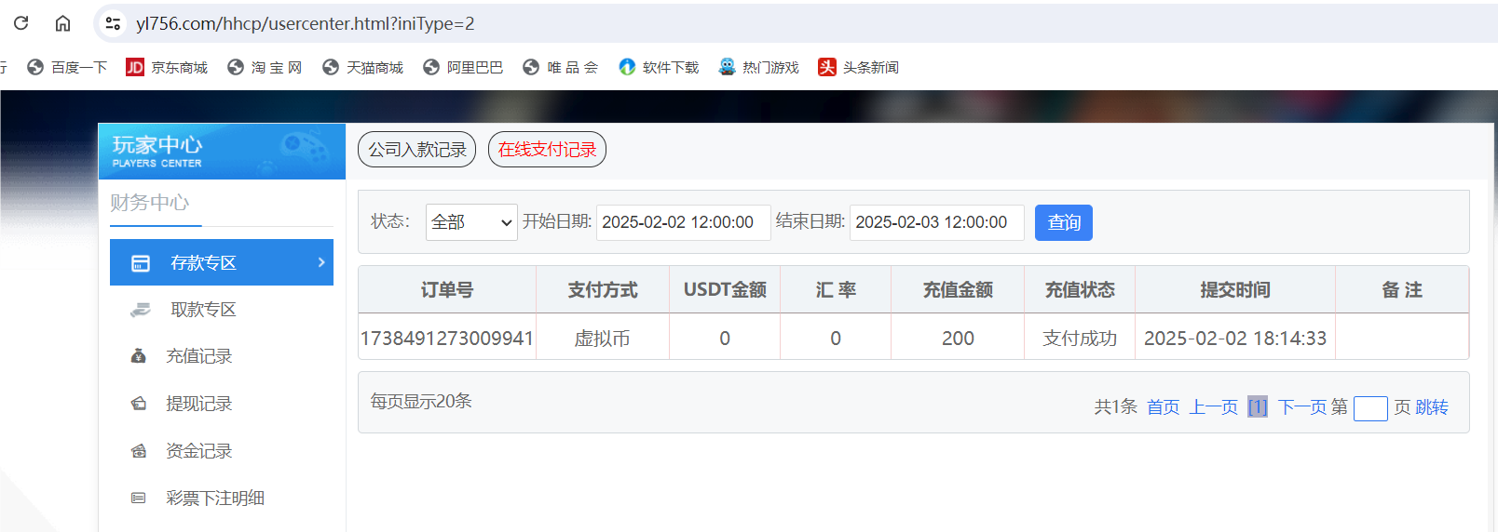Screen dimensions: 1498x532
Task: Open the 唯品会 bookmark
Action: 560,67
